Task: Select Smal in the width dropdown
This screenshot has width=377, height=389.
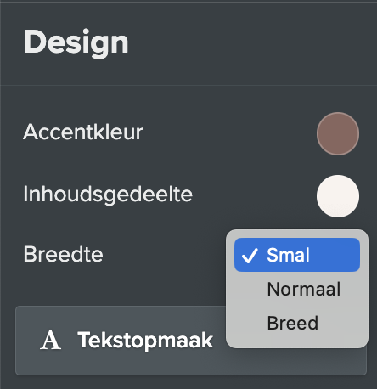Action: pos(297,255)
